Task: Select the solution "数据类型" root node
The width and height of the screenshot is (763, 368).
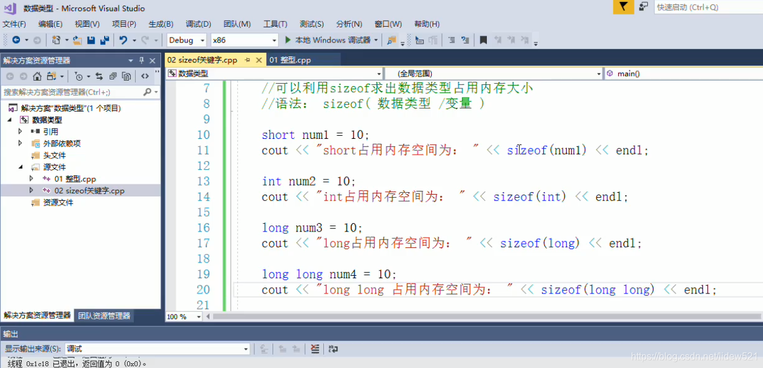Action: pyautogui.click(x=65, y=108)
